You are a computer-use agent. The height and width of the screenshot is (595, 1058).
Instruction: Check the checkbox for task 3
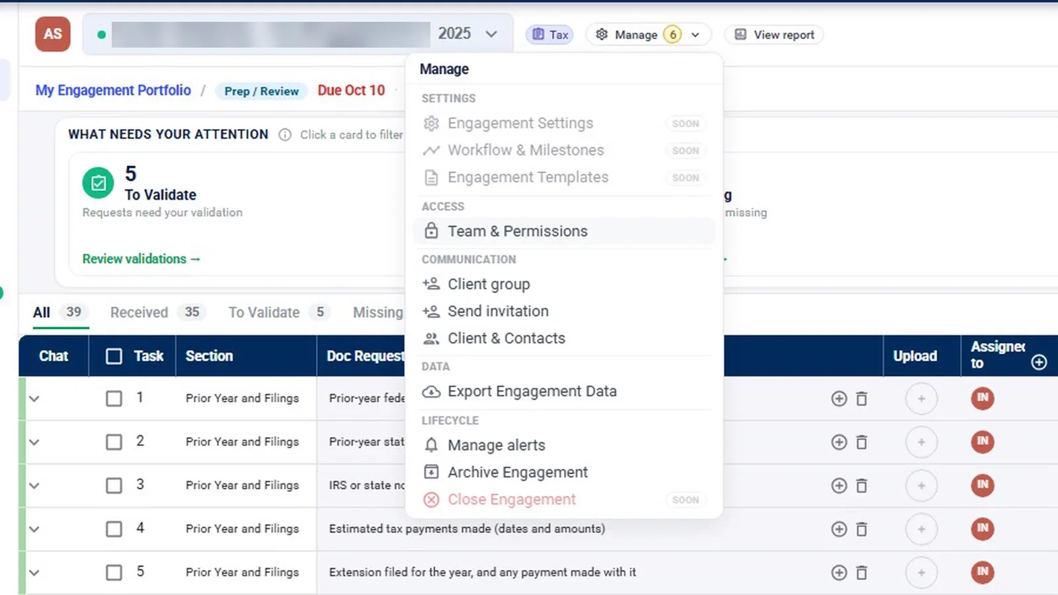click(114, 486)
